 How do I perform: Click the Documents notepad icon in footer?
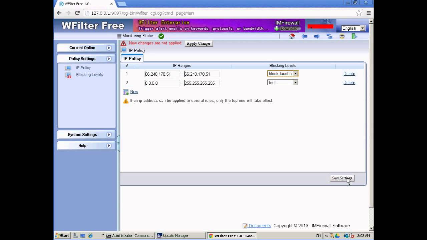coord(245,226)
